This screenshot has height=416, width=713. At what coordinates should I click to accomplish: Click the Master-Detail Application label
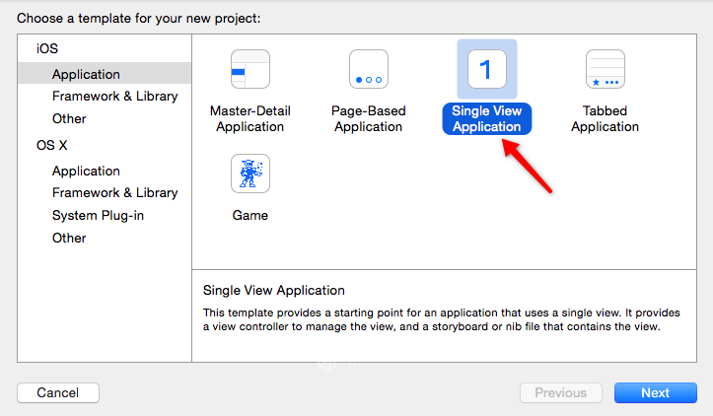point(250,118)
